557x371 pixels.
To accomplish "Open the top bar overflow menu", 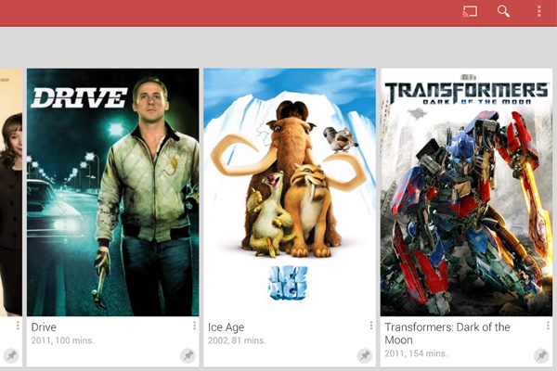I will [538, 11].
